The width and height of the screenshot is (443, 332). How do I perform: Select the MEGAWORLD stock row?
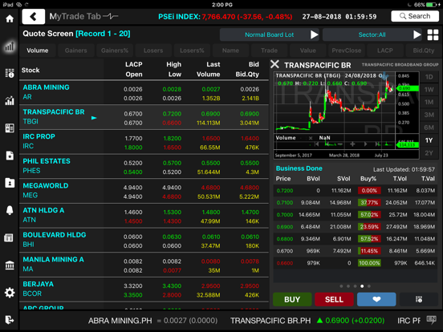(144, 191)
